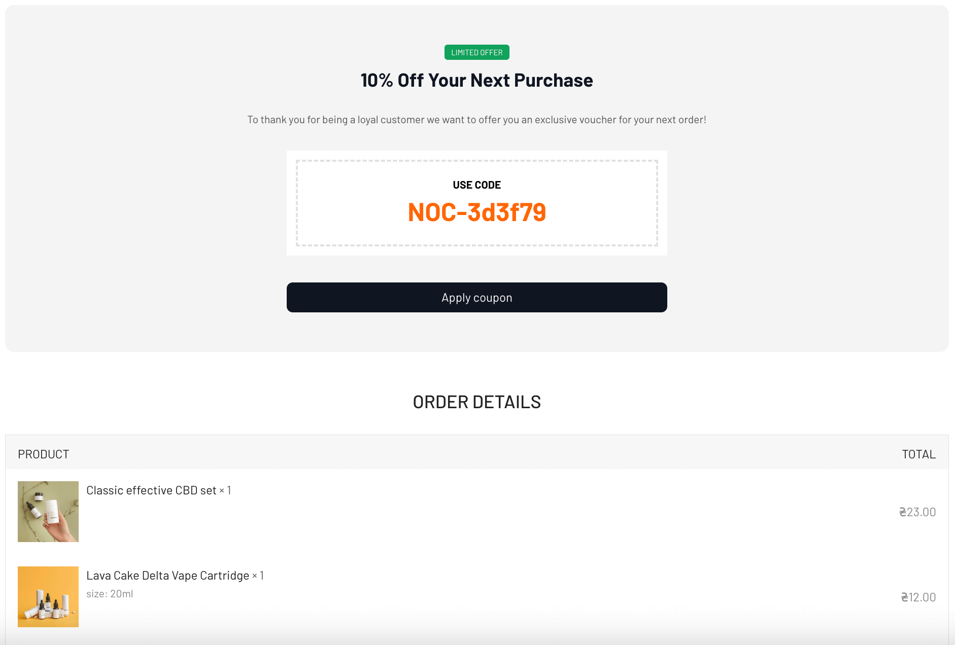The image size is (955, 645).
Task: Click the ₴12.00 price
Action: coord(918,597)
